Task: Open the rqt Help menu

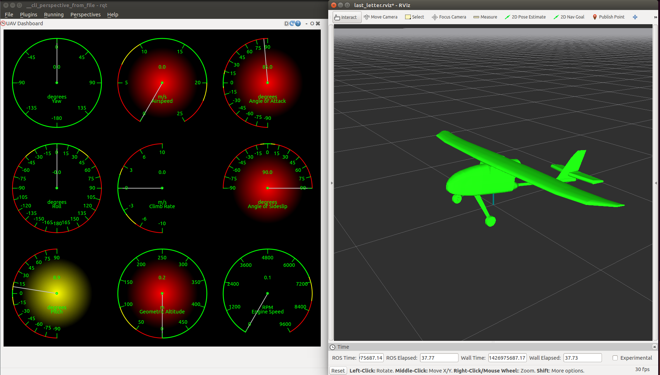Action: tap(112, 15)
